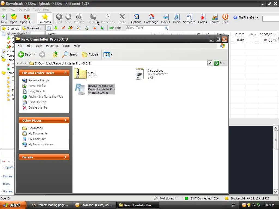Screen dimensions: 279x209
Task: Open the File menu in Explorer
Action: pos(20,46)
